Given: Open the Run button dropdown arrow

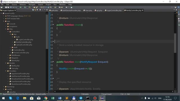Looking at the screenshot, I should pos(23,7).
